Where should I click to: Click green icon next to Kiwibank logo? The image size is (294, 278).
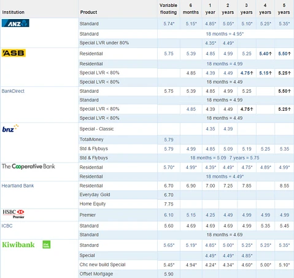[47, 244]
